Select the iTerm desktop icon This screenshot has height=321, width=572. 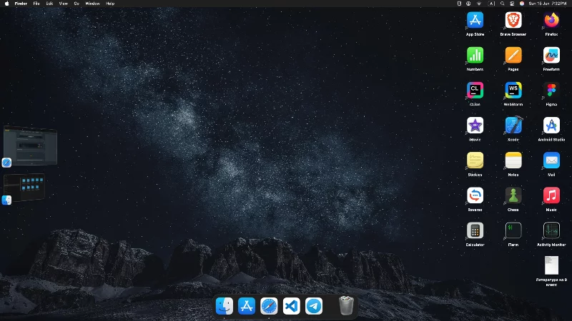513,230
